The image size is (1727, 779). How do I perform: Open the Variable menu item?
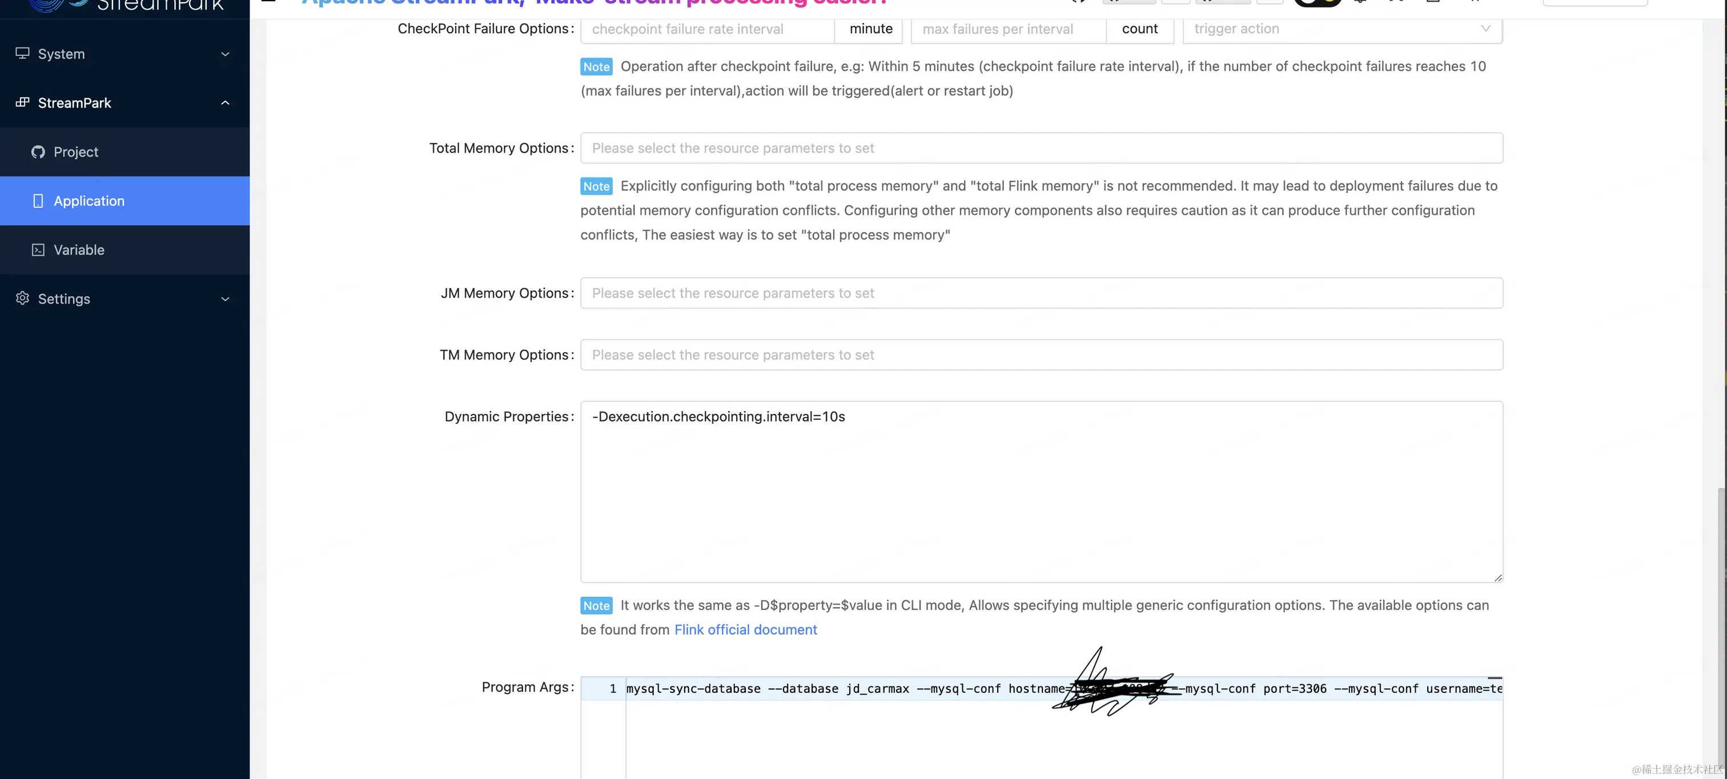click(124, 250)
